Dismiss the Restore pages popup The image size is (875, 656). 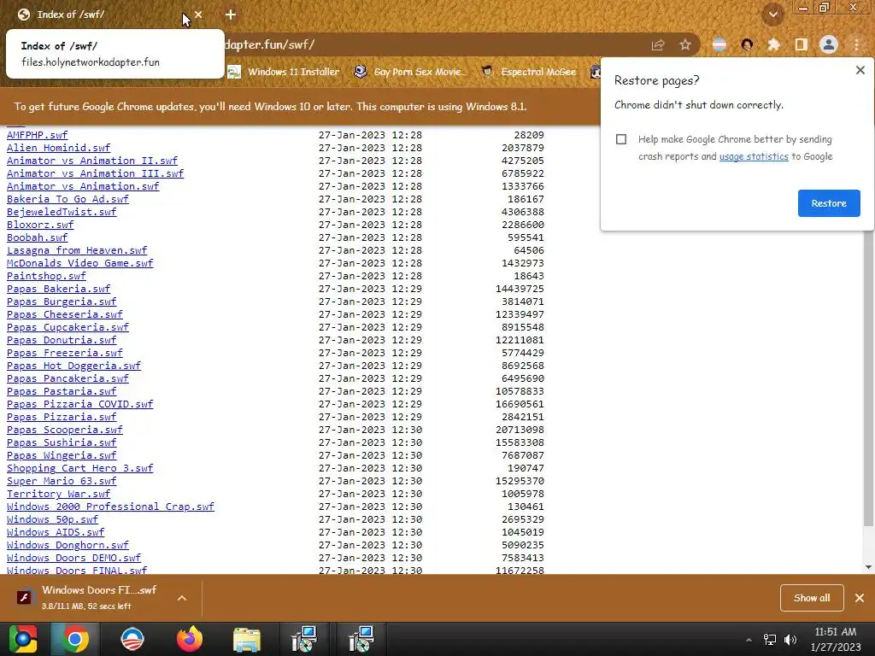(x=860, y=70)
